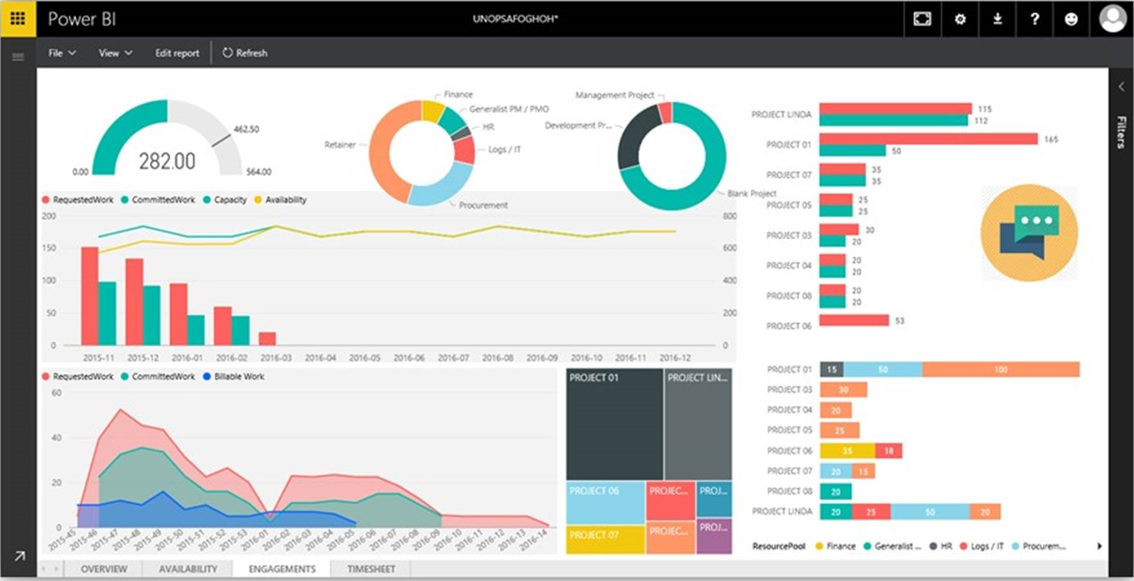The width and height of the screenshot is (1134, 581).
Task: Open the help menu via the question mark icon
Action: coord(1034,19)
